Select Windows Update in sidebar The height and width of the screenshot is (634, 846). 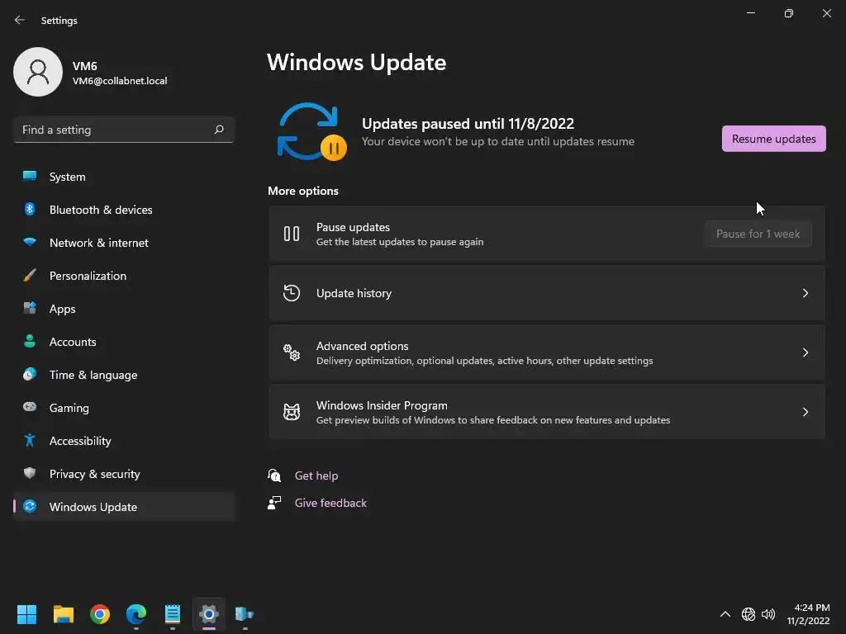click(x=124, y=507)
